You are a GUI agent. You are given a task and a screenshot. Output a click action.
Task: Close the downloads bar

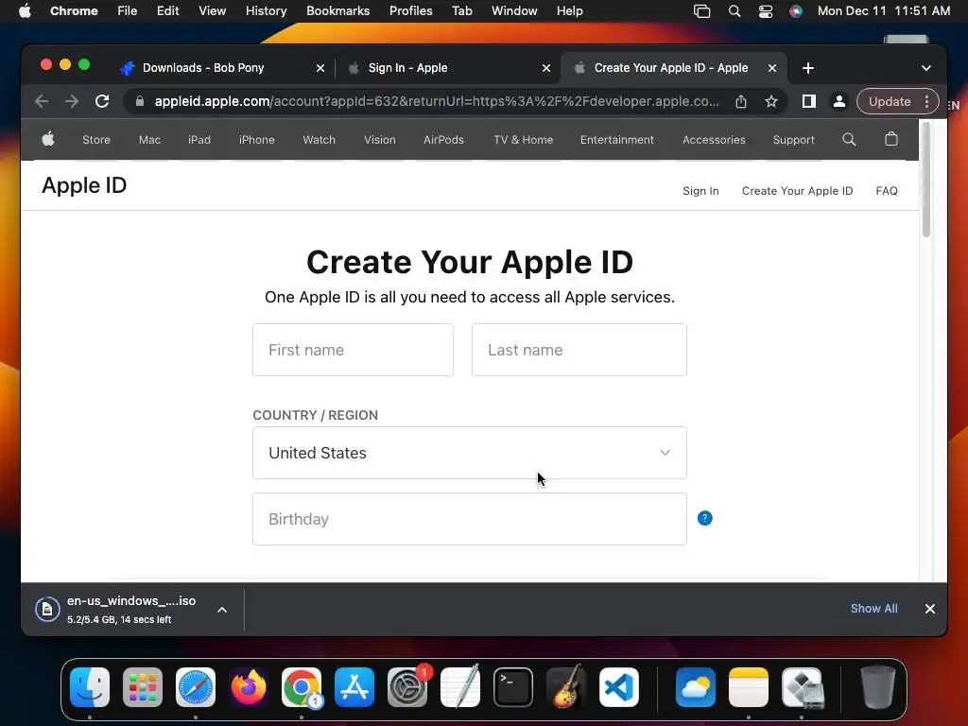[930, 609]
